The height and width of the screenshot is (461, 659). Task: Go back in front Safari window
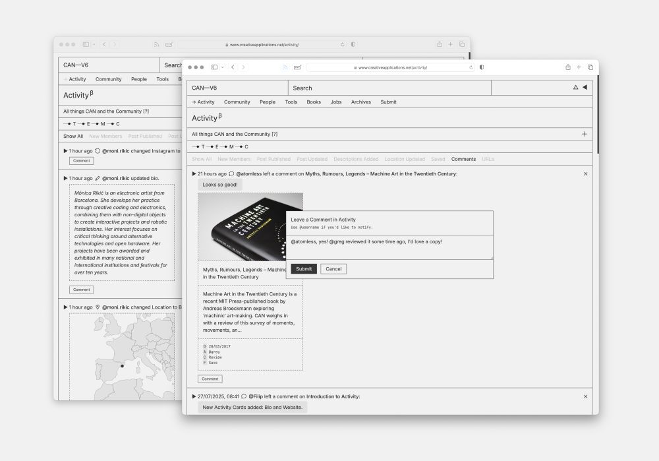[x=233, y=67]
